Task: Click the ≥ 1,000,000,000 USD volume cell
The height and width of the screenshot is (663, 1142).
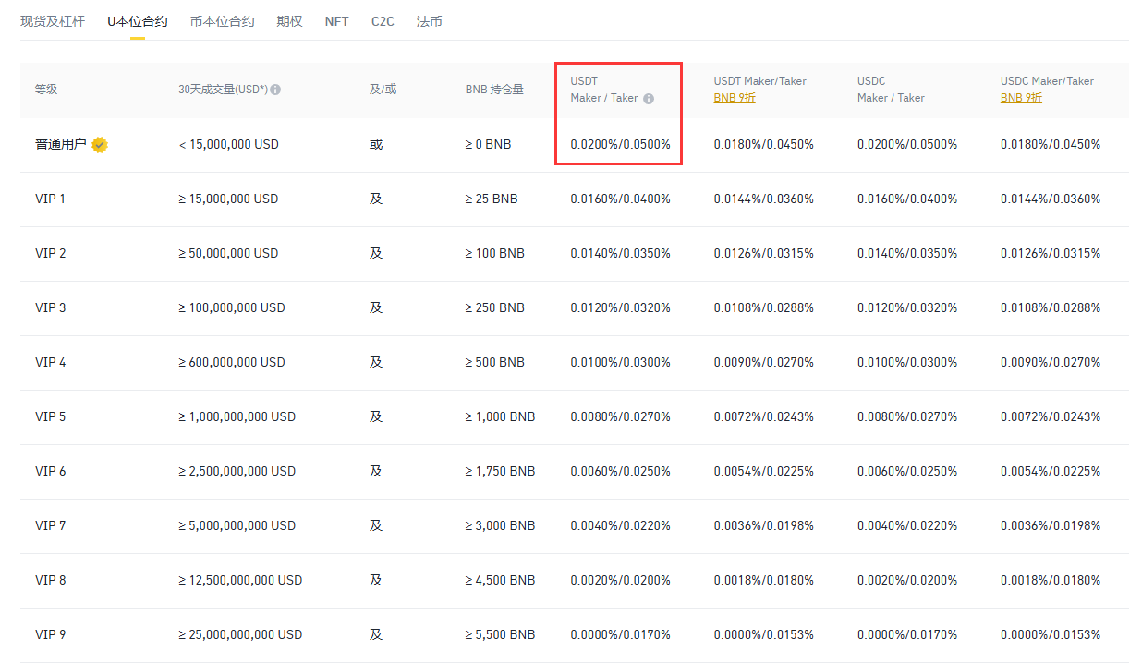Action: click(237, 416)
